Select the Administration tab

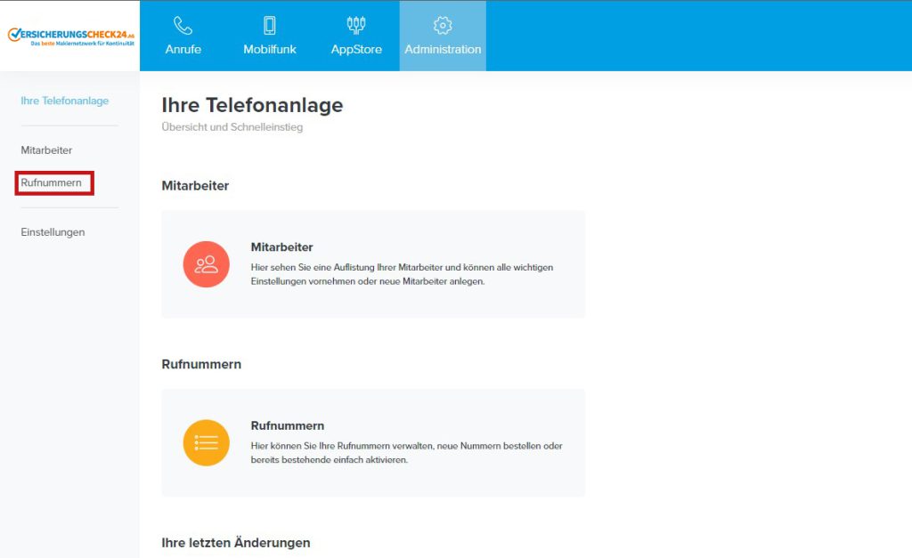(x=443, y=36)
